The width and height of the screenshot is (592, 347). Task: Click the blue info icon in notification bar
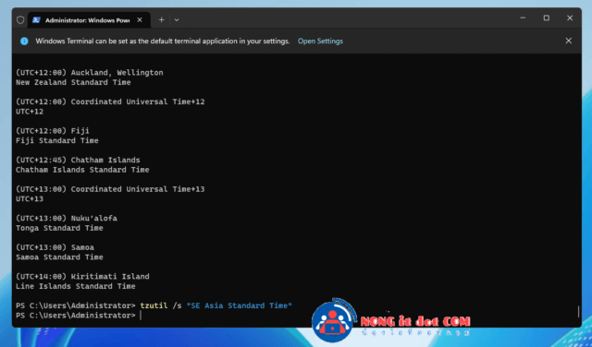coord(24,41)
